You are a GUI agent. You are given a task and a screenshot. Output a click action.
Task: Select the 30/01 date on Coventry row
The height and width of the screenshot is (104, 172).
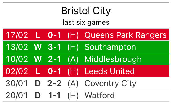(x=17, y=84)
